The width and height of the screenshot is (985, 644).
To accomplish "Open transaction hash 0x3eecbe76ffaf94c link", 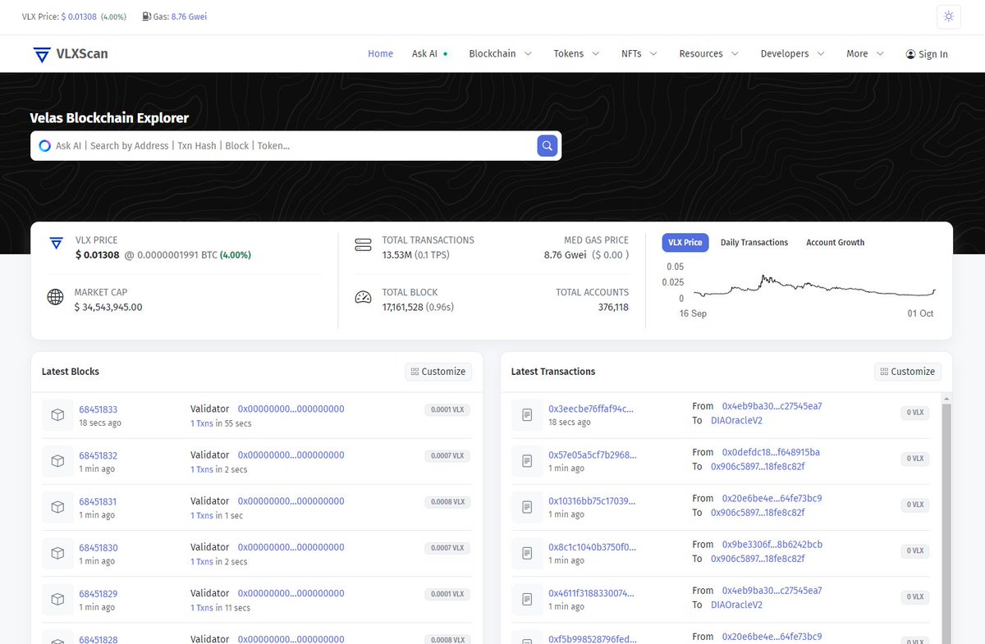I will 591,409.
